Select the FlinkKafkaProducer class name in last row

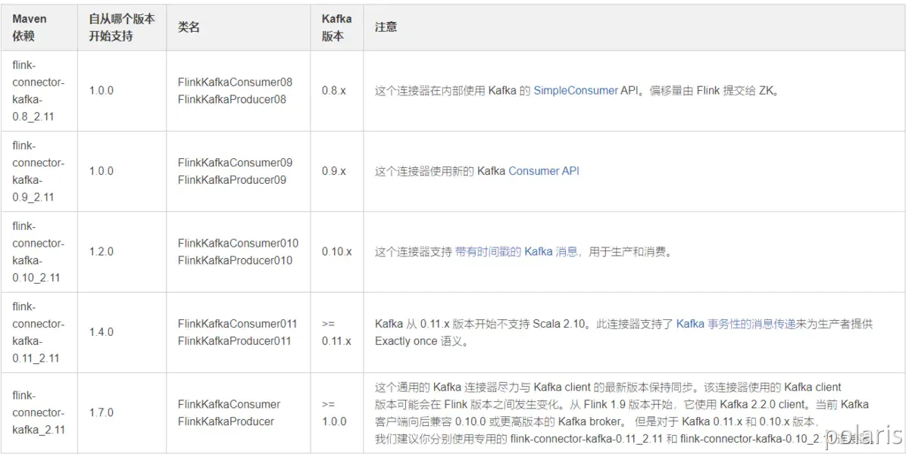226,421
